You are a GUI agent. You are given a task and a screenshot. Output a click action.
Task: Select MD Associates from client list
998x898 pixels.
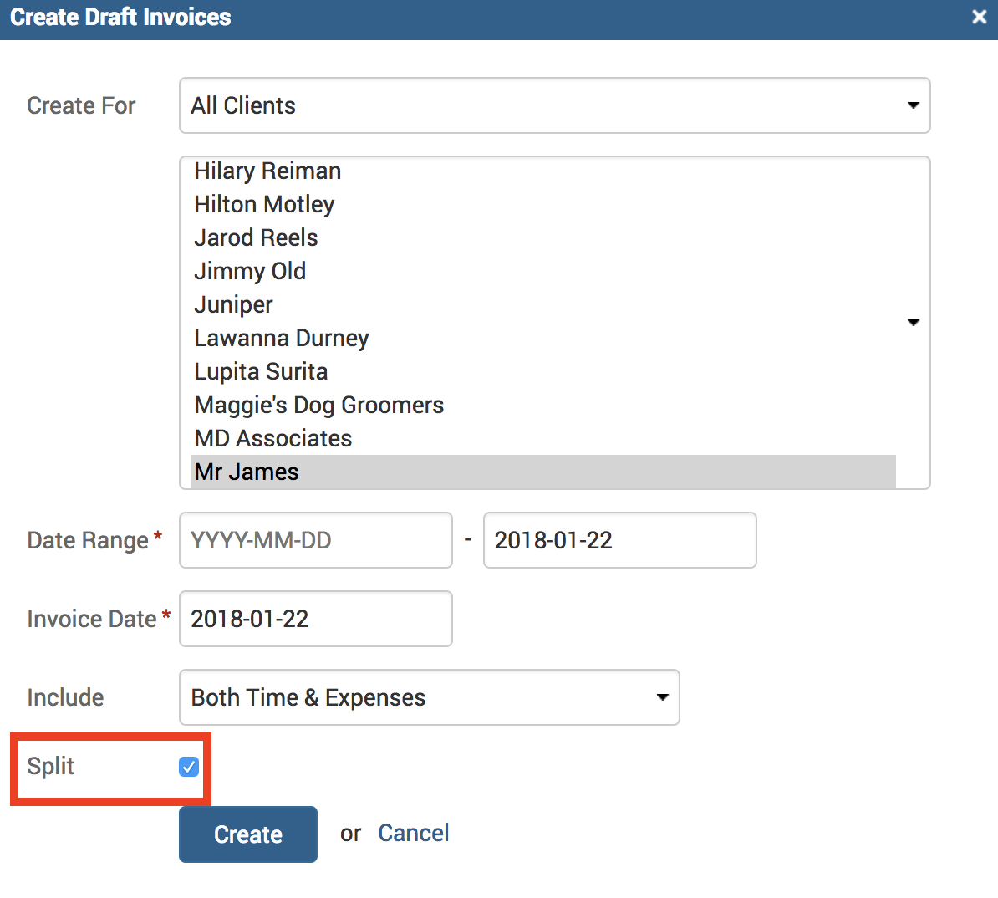(x=272, y=439)
